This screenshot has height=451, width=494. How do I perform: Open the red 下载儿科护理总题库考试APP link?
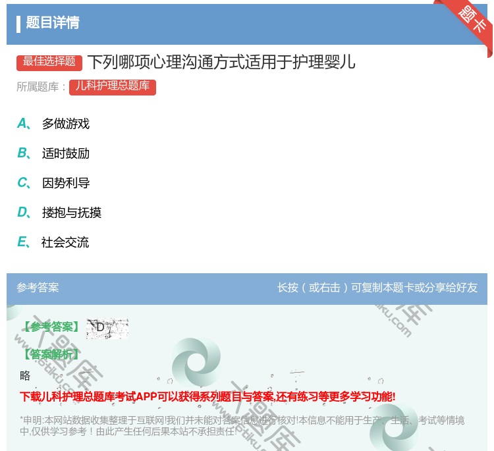coord(207,396)
